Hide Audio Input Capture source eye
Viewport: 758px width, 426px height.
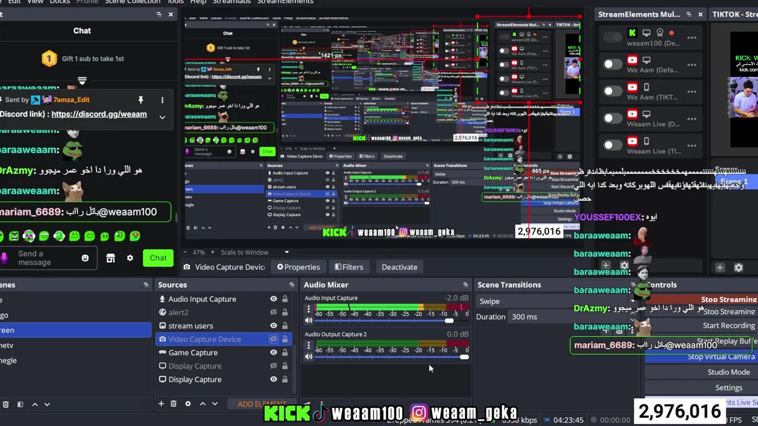(x=274, y=299)
